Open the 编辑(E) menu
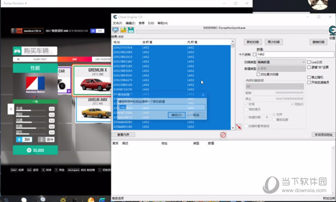 pos(130,23)
